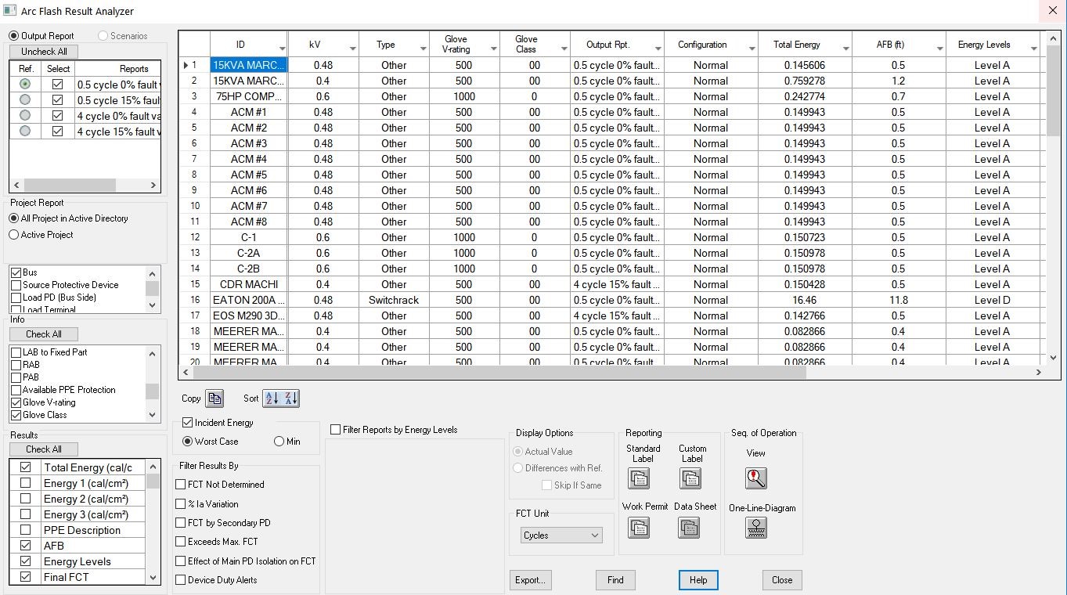Uncheck the Glove V-rating info option
Image resolution: width=1067 pixels, height=595 pixels.
[16, 402]
